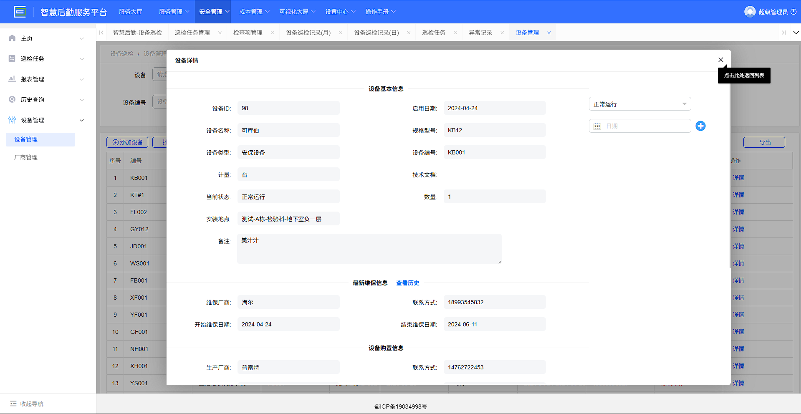Click table cell XF001 in background list
Image resolution: width=801 pixels, height=414 pixels.
(x=139, y=298)
